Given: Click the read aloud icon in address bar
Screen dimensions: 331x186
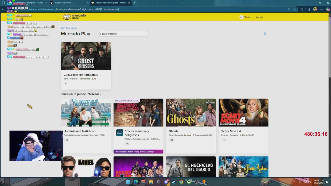Looking at the screenshot, I should point(289,9).
